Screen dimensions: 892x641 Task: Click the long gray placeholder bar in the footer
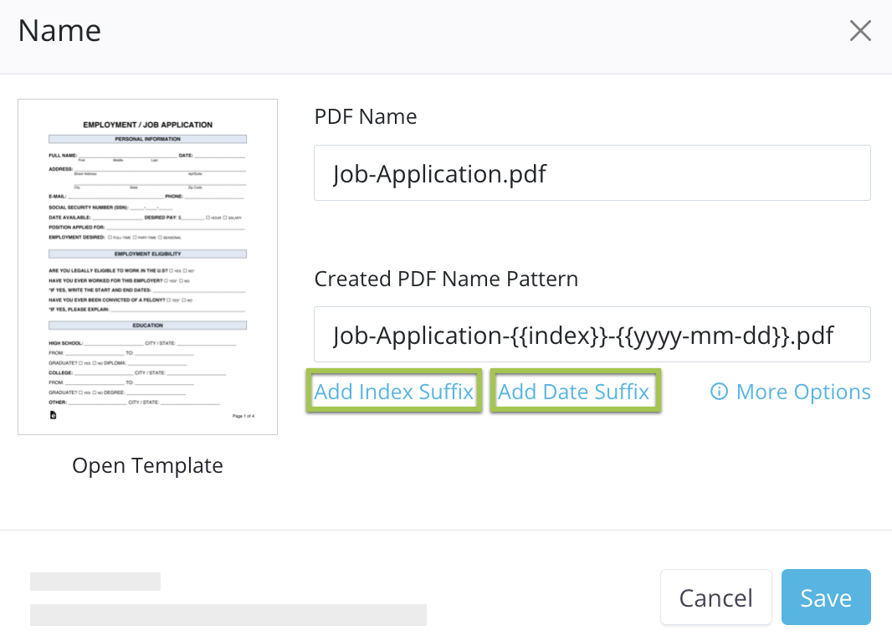(x=228, y=615)
